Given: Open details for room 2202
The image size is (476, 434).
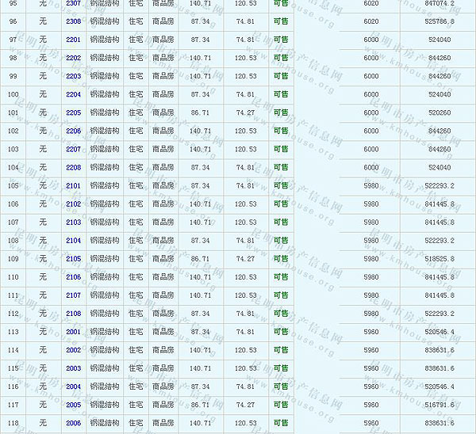Looking at the screenshot, I should (x=73, y=58).
